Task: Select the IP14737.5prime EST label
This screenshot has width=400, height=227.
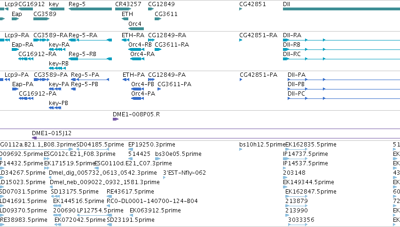Action: (306, 154)
